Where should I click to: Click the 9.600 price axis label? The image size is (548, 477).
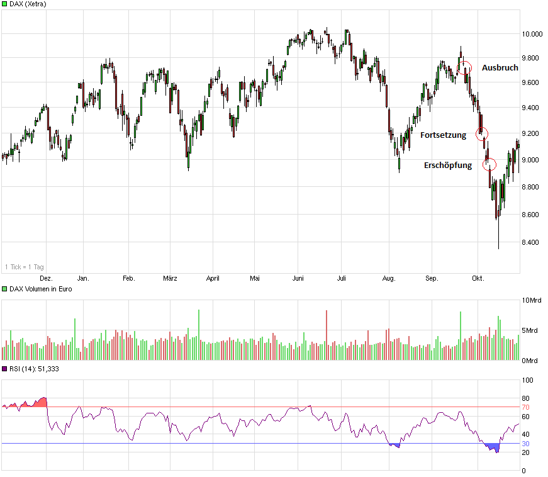coord(530,83)
